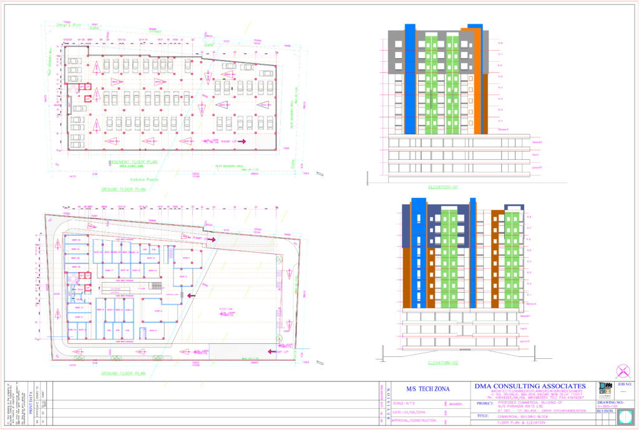This screenshot has height=430, width=639.
Task: Click the 'ELEVATION-01' caption
Action: tap(443, 187)
